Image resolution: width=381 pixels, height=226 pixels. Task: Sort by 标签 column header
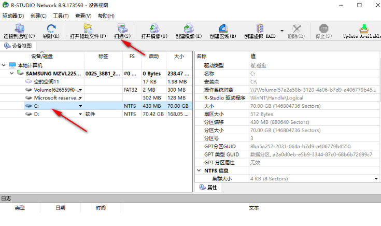[103, 56]
